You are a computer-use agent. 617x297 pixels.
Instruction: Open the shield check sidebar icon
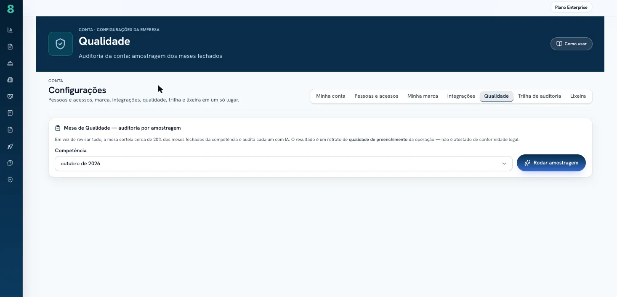pyautogui.click(x=10, y=180)
